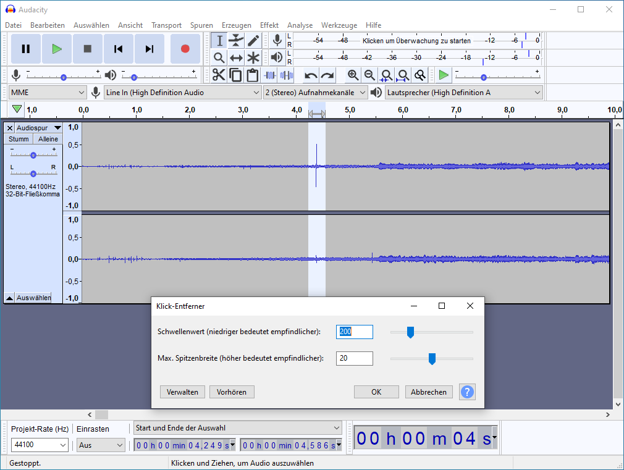Click OK in the Klick-Entferner dialog

click(x=376, y=392)
